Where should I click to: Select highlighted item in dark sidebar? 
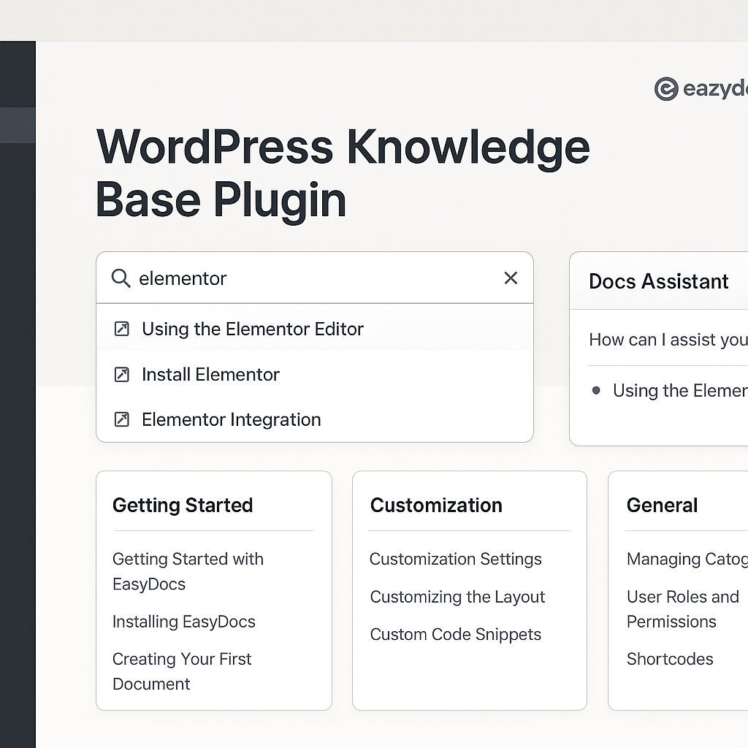point(18,125)
